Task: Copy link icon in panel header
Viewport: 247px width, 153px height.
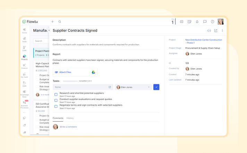Action: [x=209, y=31]
